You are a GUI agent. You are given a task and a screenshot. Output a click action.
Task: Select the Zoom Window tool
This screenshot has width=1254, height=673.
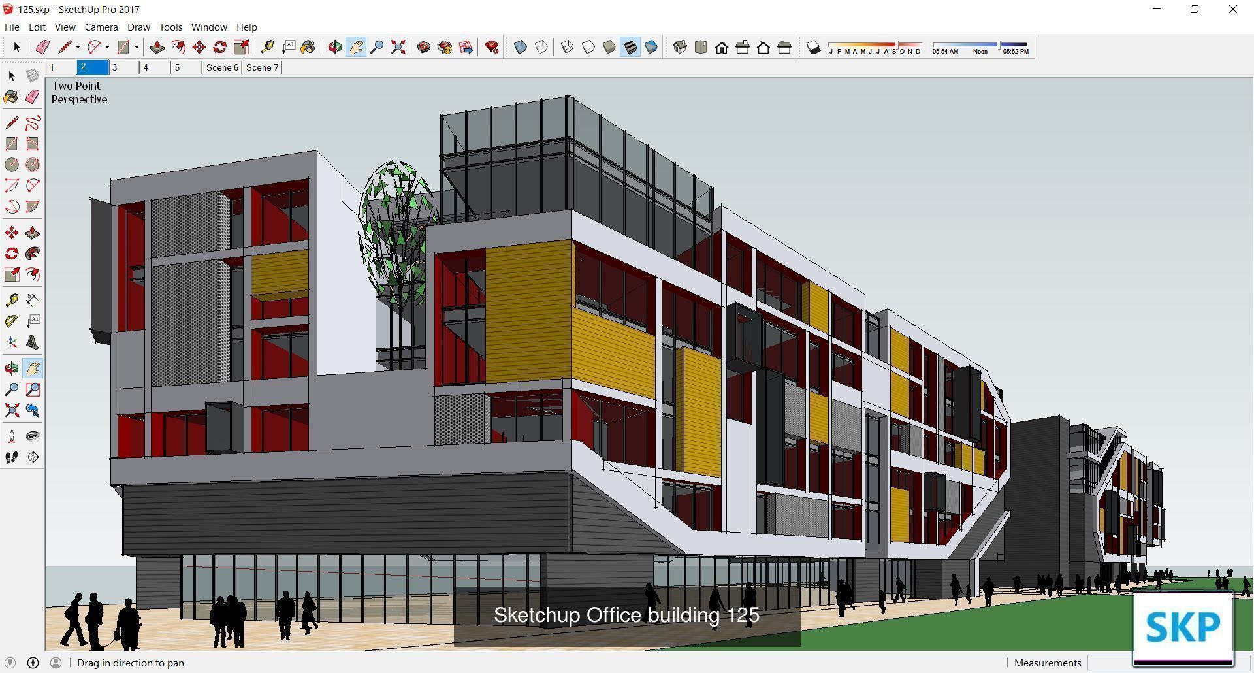click(33, 389)
